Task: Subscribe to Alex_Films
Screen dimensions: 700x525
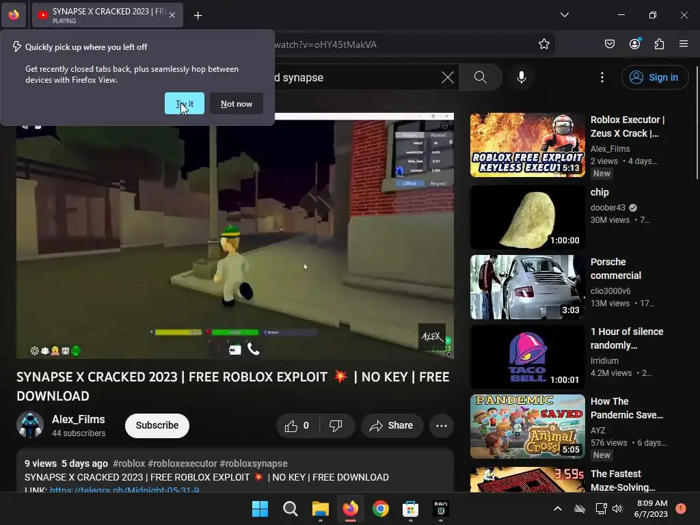Action: click(157, 425)
